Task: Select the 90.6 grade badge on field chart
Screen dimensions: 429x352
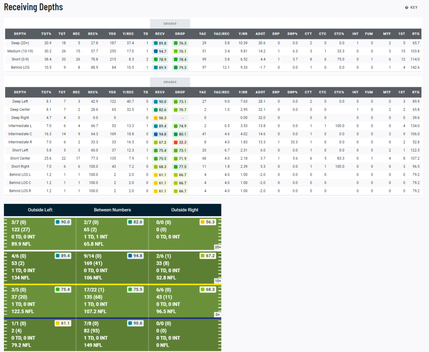Action: point(135,324)
